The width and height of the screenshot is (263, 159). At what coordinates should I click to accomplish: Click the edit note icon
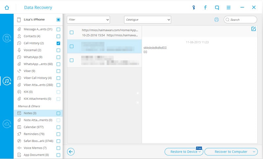(x=253, y=29)
